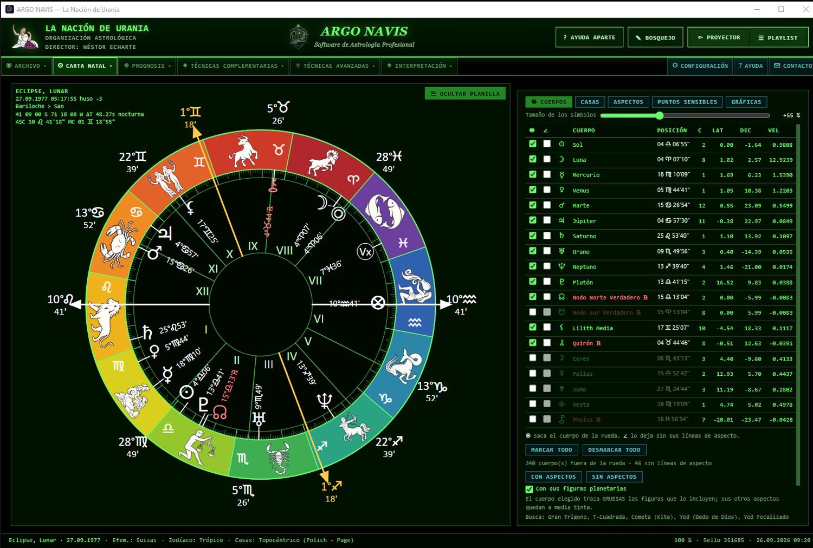Uncheck the Luna wheel checkbox
Image resolution: width=813 pixels, height=548 pixels.
533,159
